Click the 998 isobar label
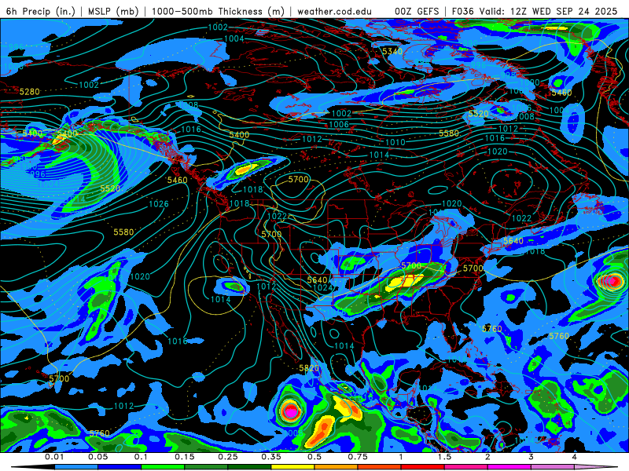 [x=508, y=75]
